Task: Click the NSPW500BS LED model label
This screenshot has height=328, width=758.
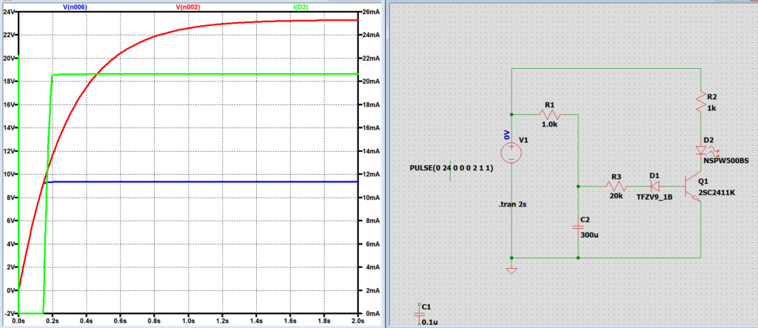Action: [x=726, y=160]
